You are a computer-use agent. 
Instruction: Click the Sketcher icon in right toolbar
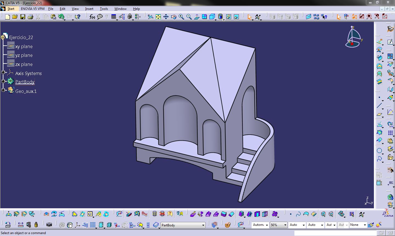point(390,42)
